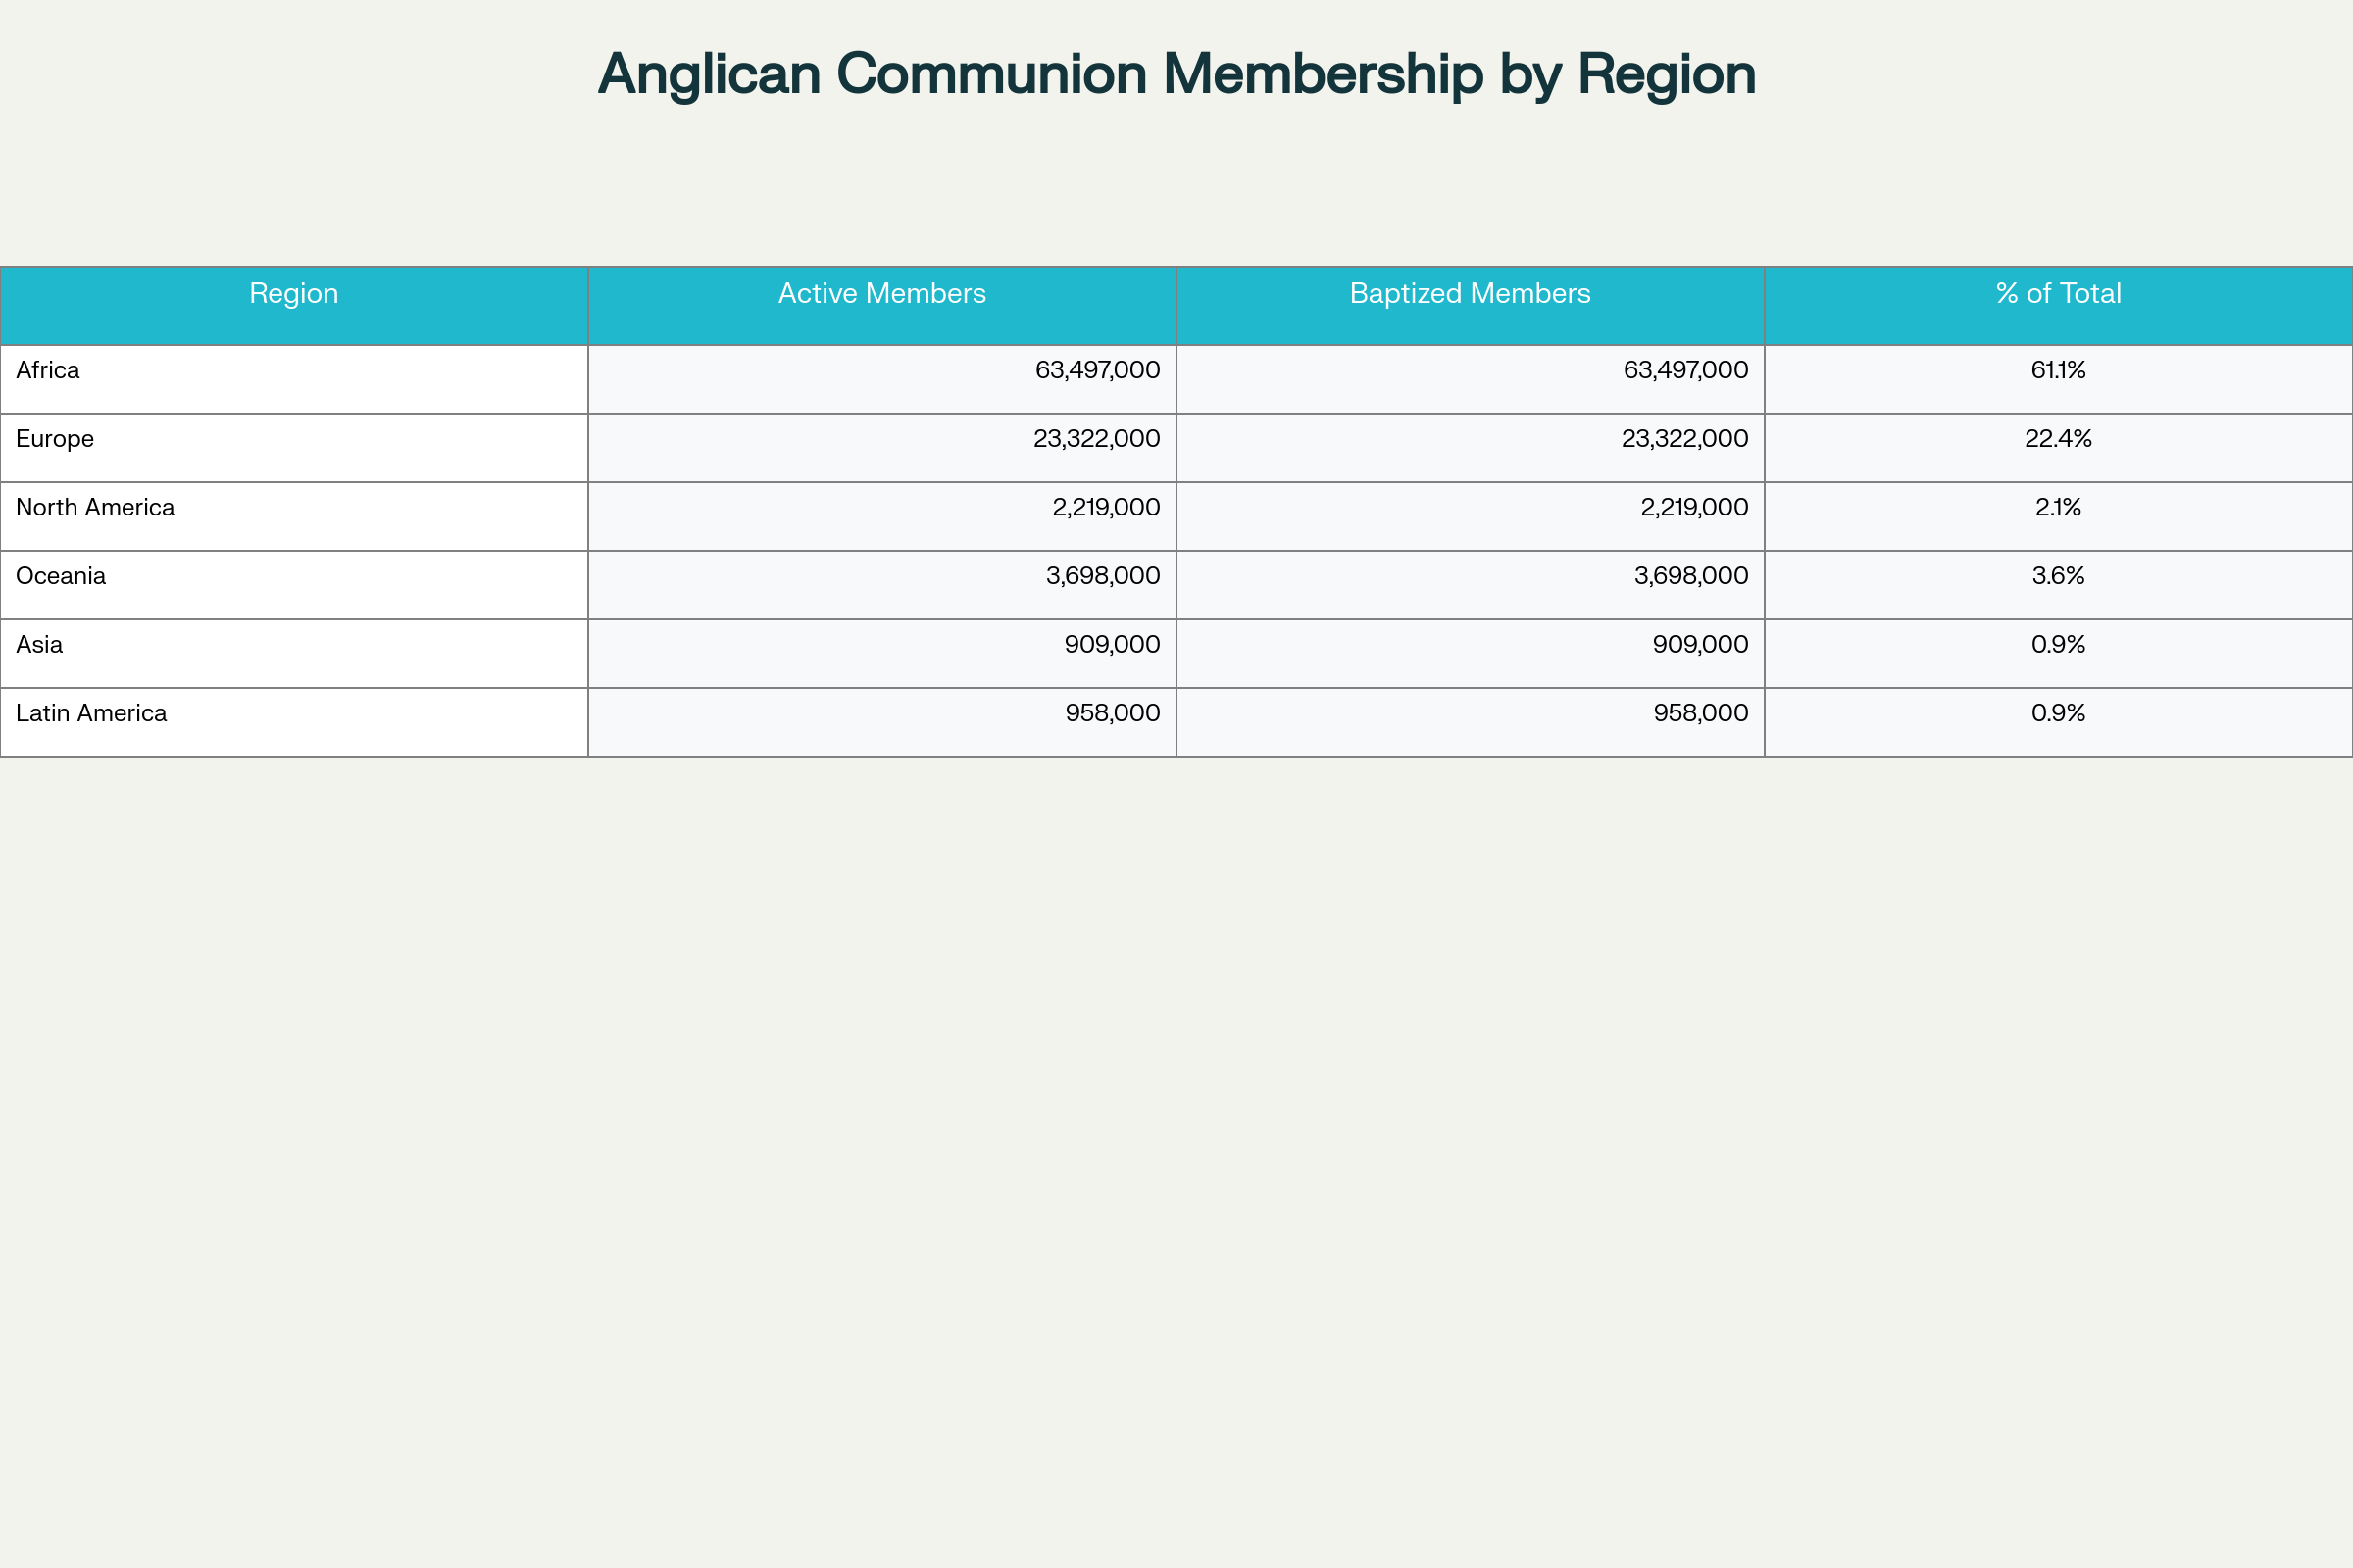Select the Asia region cell
The image size is (2353, 1568).
pyautogui.click(x=40, y=645)
